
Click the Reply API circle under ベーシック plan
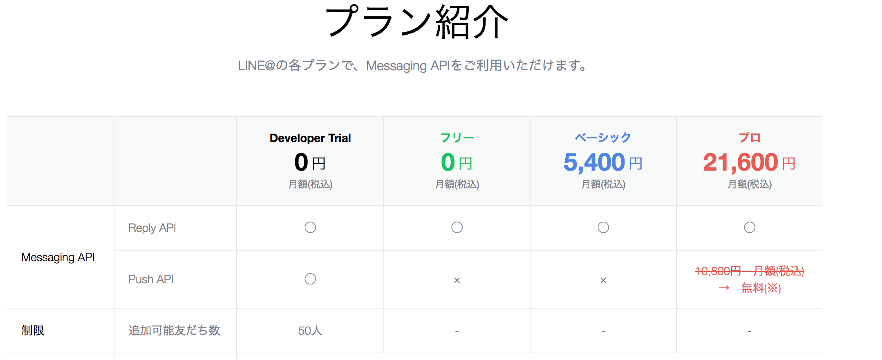(x=603, y=227)
